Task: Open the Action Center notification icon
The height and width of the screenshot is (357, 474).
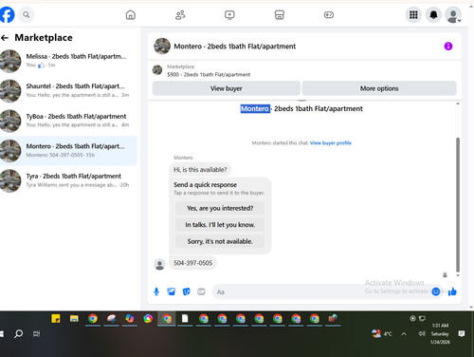Action: point(462,333)
